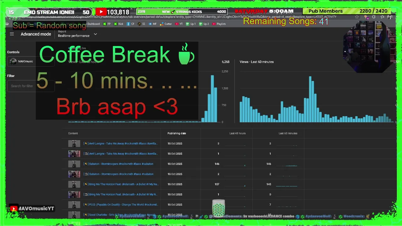Click the tallest bar in the 60-minute chart
The width and height of the screenshot is (402, 226).
point(310,99)
